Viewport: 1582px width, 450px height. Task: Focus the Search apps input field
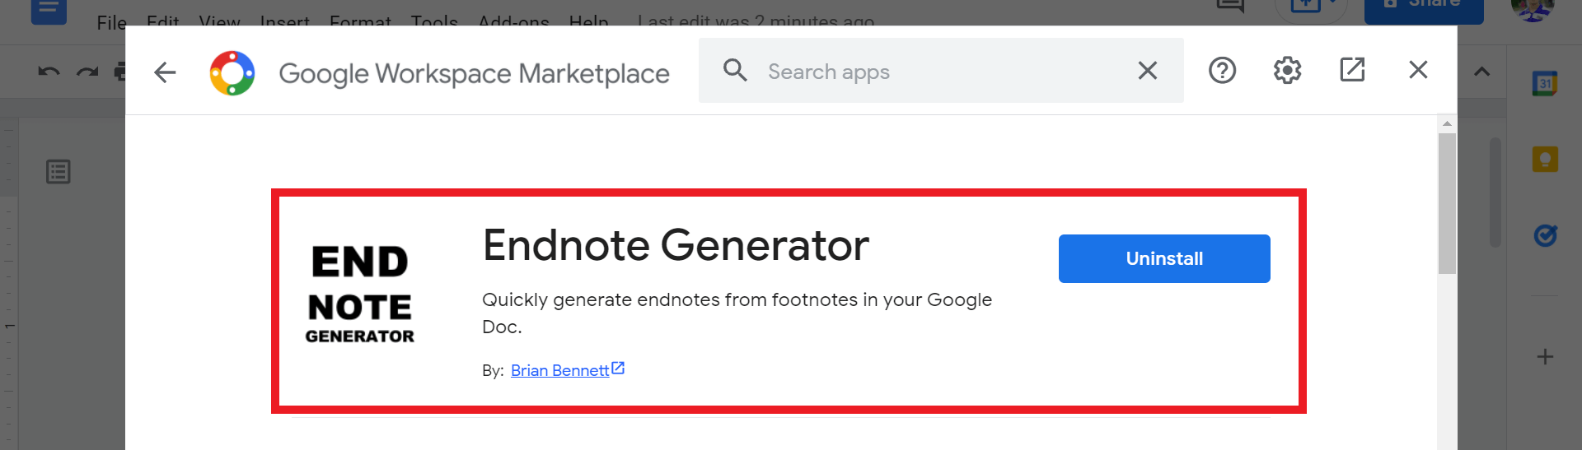coord(941,71)
